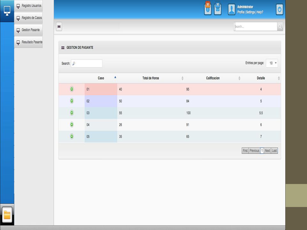The width and height of the screenshot is (307, 230).
Task: Click Detalle value 7
Action: 261,137
